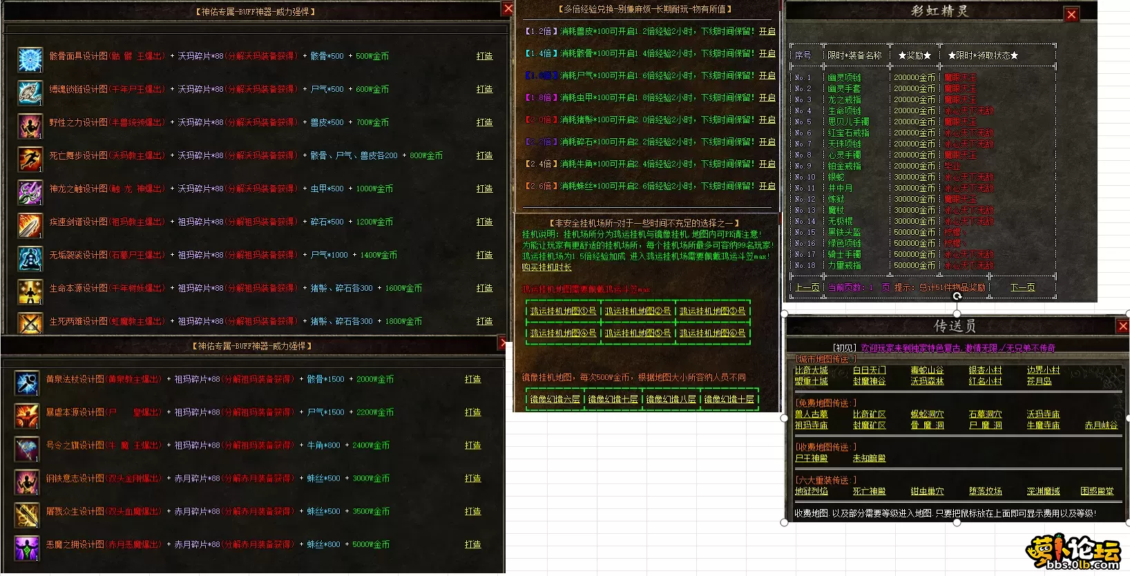Teleport to 盟重土城
The width and height of the screenshot is (1130, 576).
point(811,381)
